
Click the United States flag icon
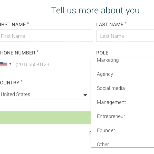point(4,64)
